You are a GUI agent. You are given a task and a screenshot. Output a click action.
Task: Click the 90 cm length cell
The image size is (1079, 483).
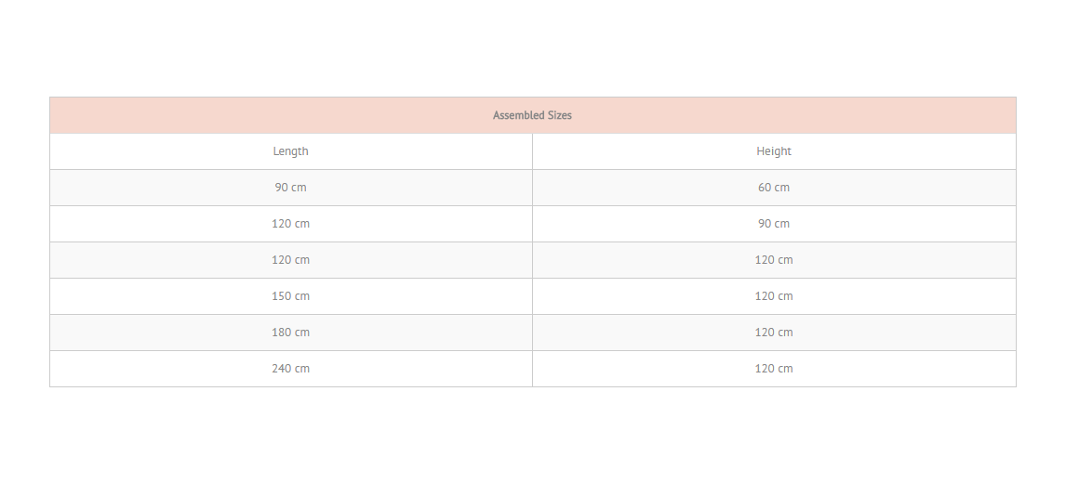[x=290, y=188]
